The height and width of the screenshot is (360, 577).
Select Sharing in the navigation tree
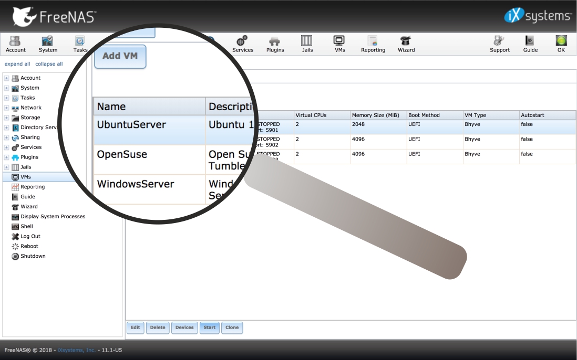click(x=30, y=137)
